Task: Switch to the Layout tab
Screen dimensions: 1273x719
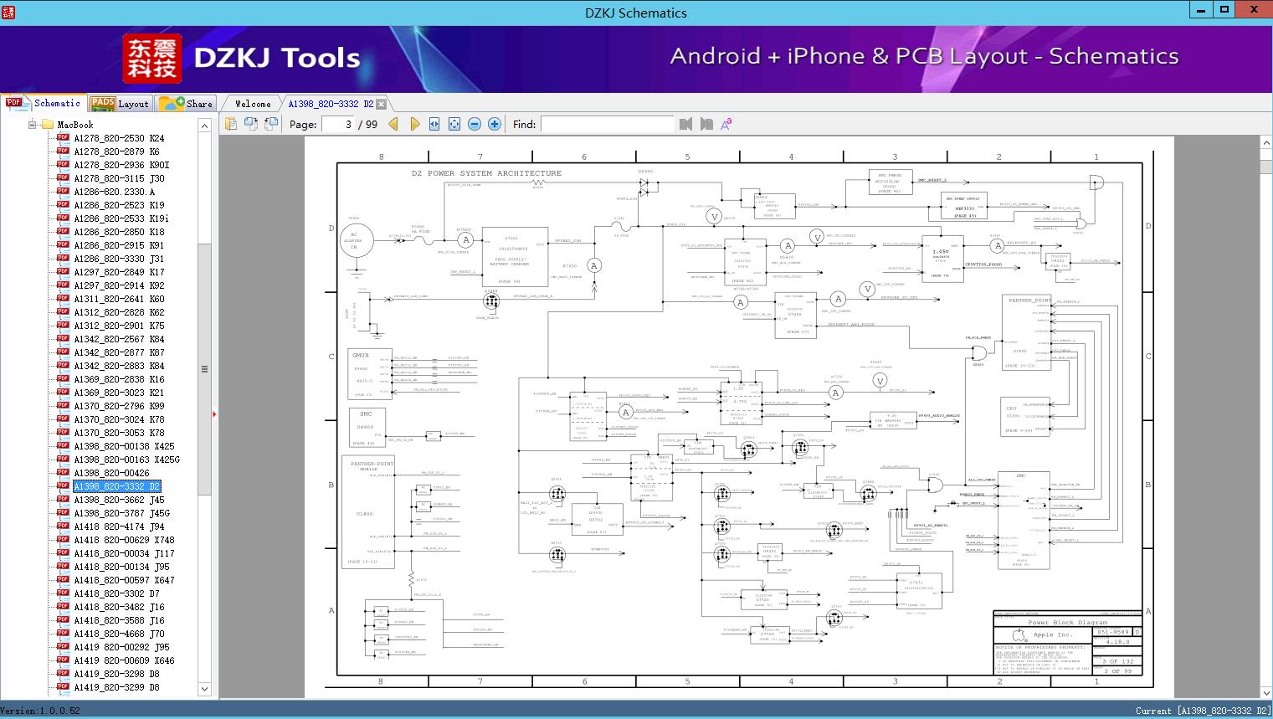Action: (x=120, y=103)
